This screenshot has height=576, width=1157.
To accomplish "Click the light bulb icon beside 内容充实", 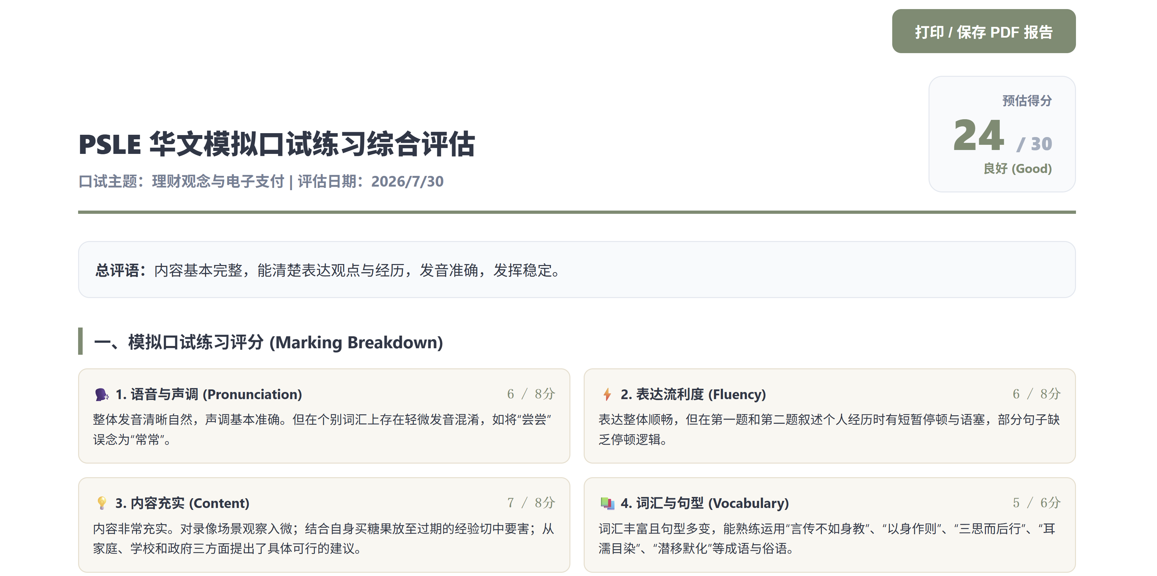I will (102, 503).
